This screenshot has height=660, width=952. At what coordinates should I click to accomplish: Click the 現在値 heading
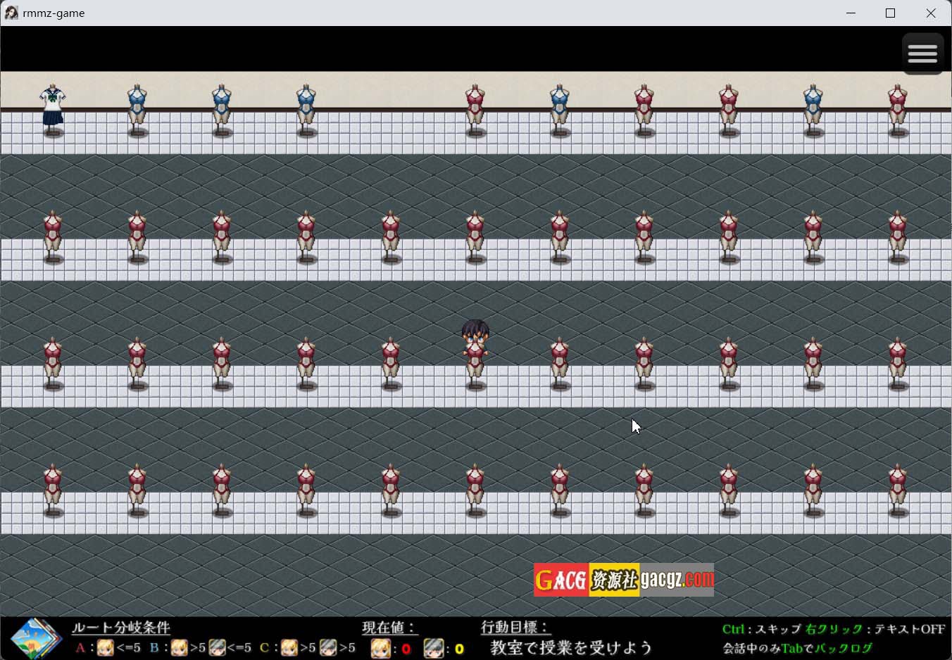click(389, 627)
